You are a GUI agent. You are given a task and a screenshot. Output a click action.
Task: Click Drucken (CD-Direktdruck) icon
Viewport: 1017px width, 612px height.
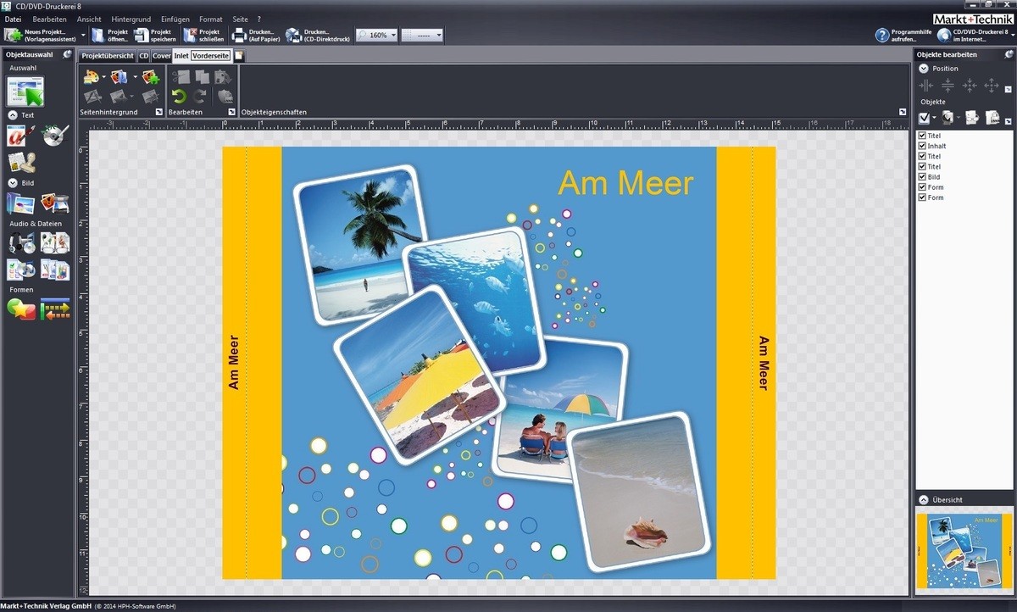(293, 35)
